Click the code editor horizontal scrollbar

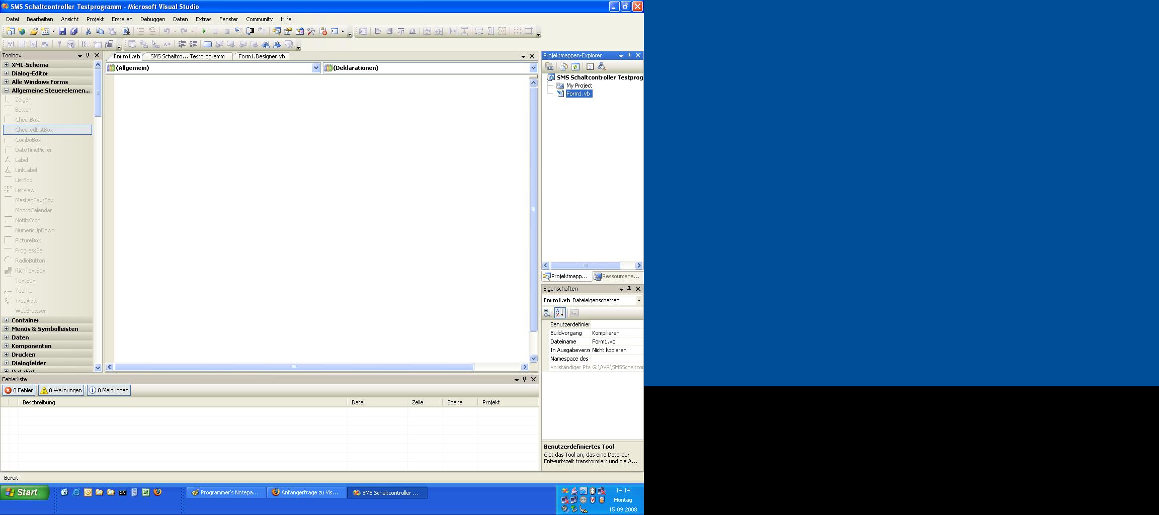(294, 367)
